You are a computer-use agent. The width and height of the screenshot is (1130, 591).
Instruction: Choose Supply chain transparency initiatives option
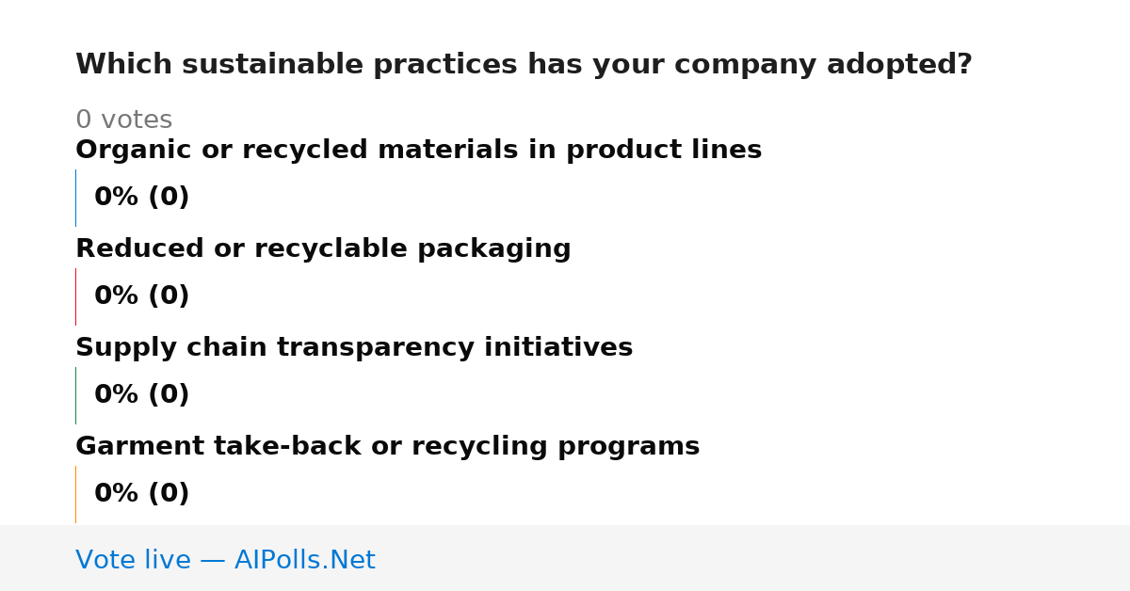tap(354, 348)
